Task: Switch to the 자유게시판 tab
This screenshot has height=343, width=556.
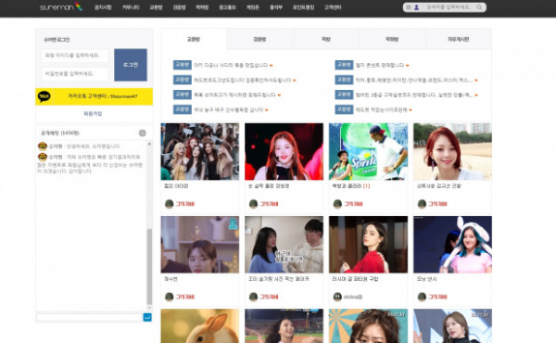Action: click(x=459, y=39)
